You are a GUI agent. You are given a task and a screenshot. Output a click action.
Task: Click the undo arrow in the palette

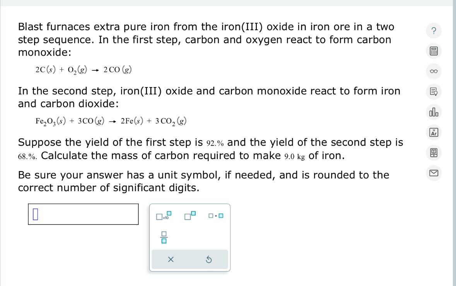(x=208, y=259)
